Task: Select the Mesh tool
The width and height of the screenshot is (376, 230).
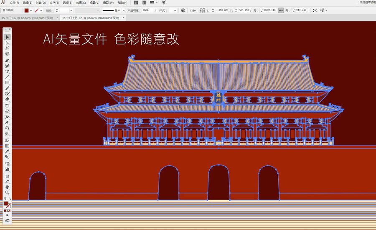Action: click(x=7, y=140)
